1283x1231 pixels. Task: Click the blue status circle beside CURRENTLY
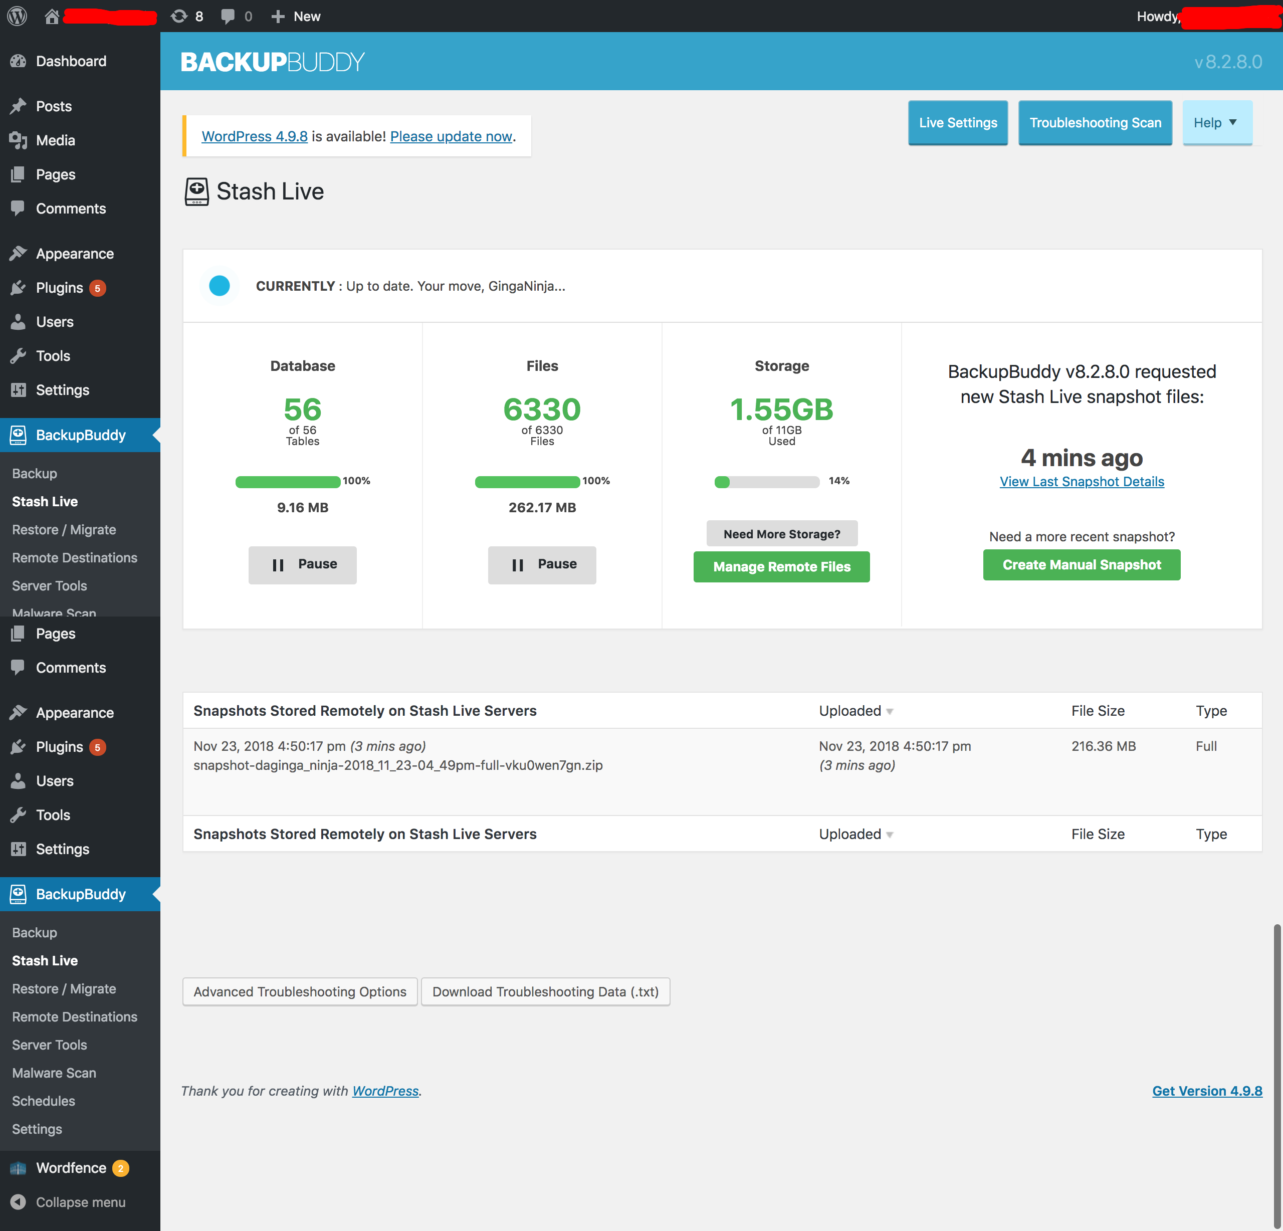tap(220, 286)
